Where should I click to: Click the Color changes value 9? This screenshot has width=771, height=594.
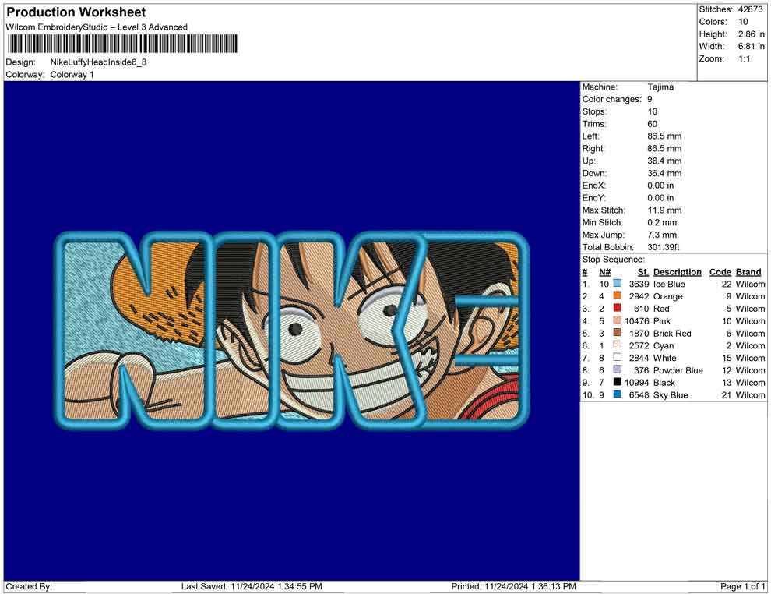[650, 99]
